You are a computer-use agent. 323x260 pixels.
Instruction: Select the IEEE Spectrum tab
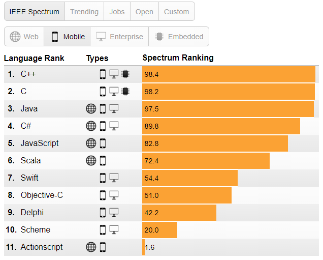pos(34,12)
